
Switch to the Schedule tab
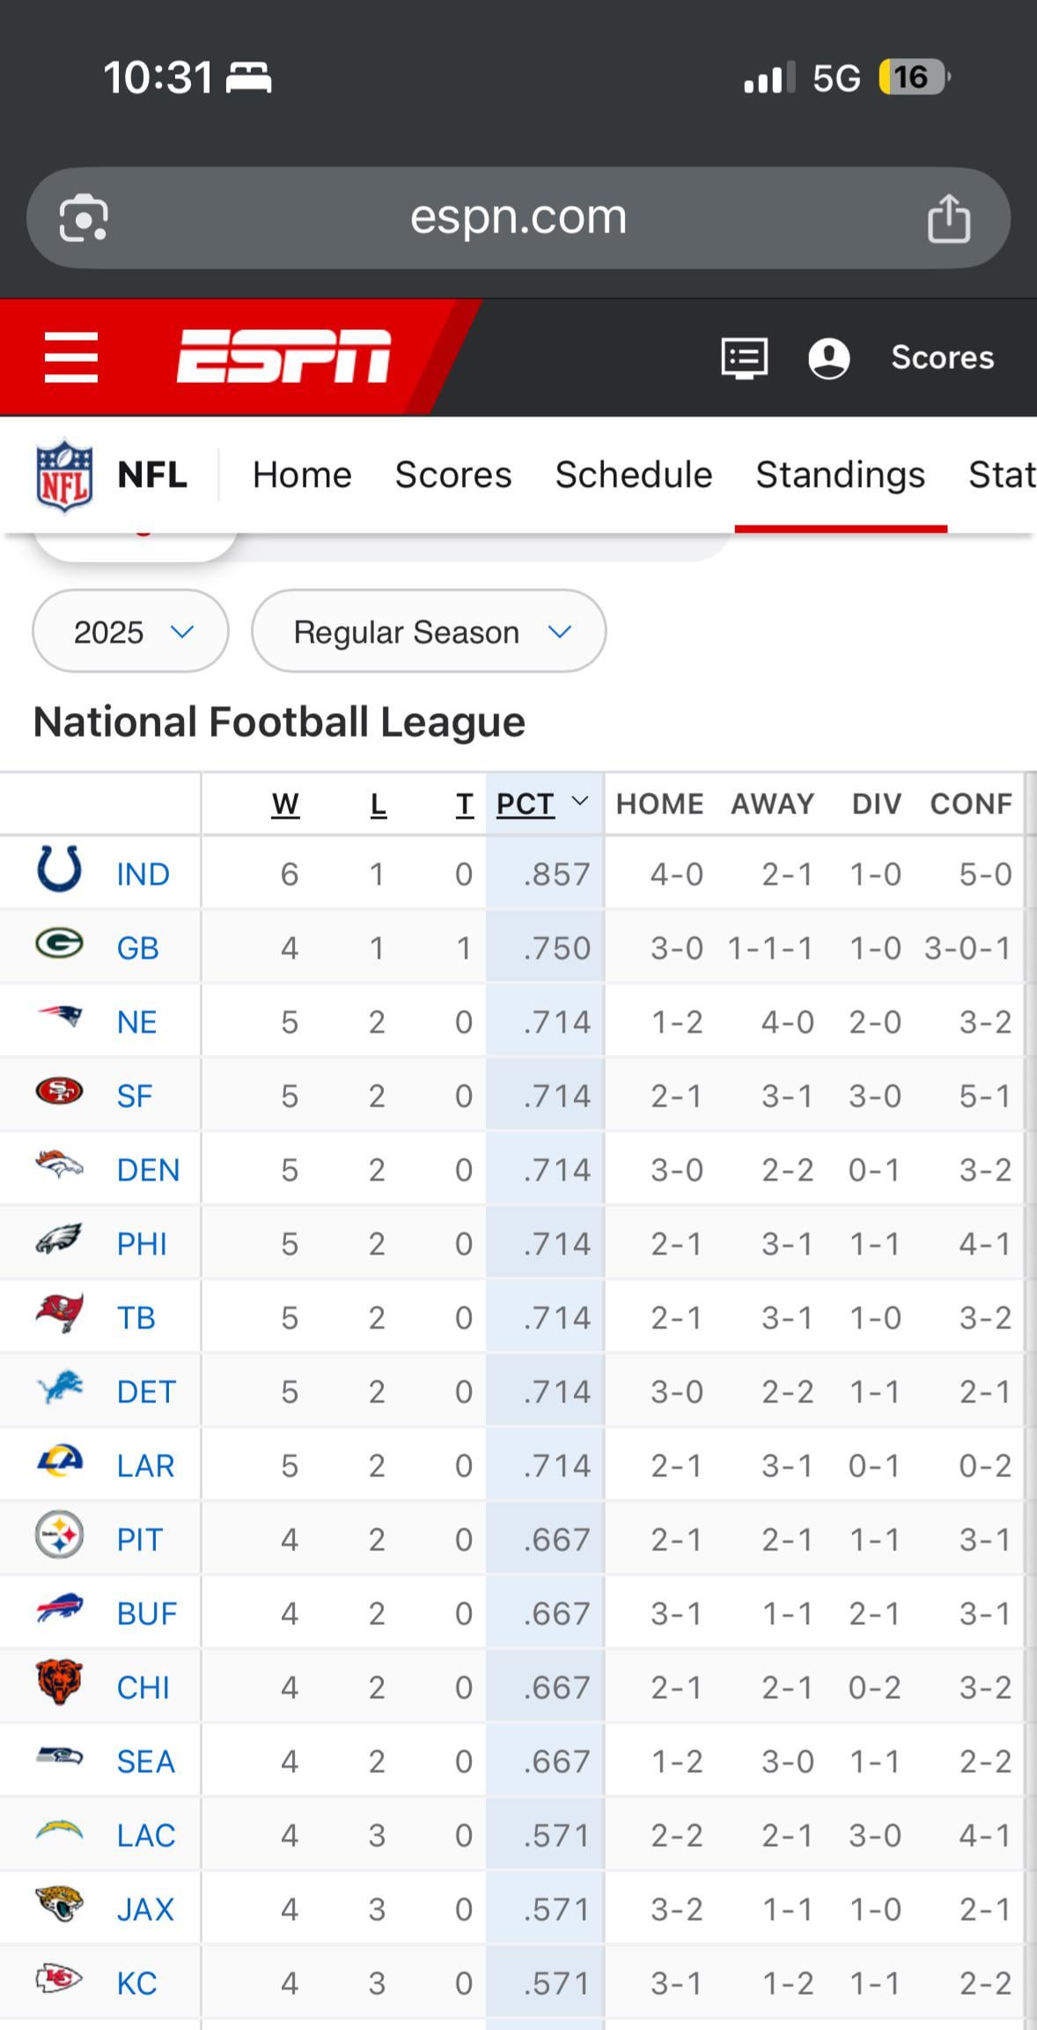click(x=633, y=475)
